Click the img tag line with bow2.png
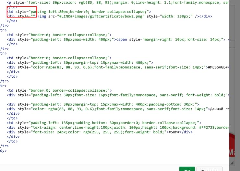The width and height of the screenshot is (240, 171). pyautogui.click(x=109, y=16)
